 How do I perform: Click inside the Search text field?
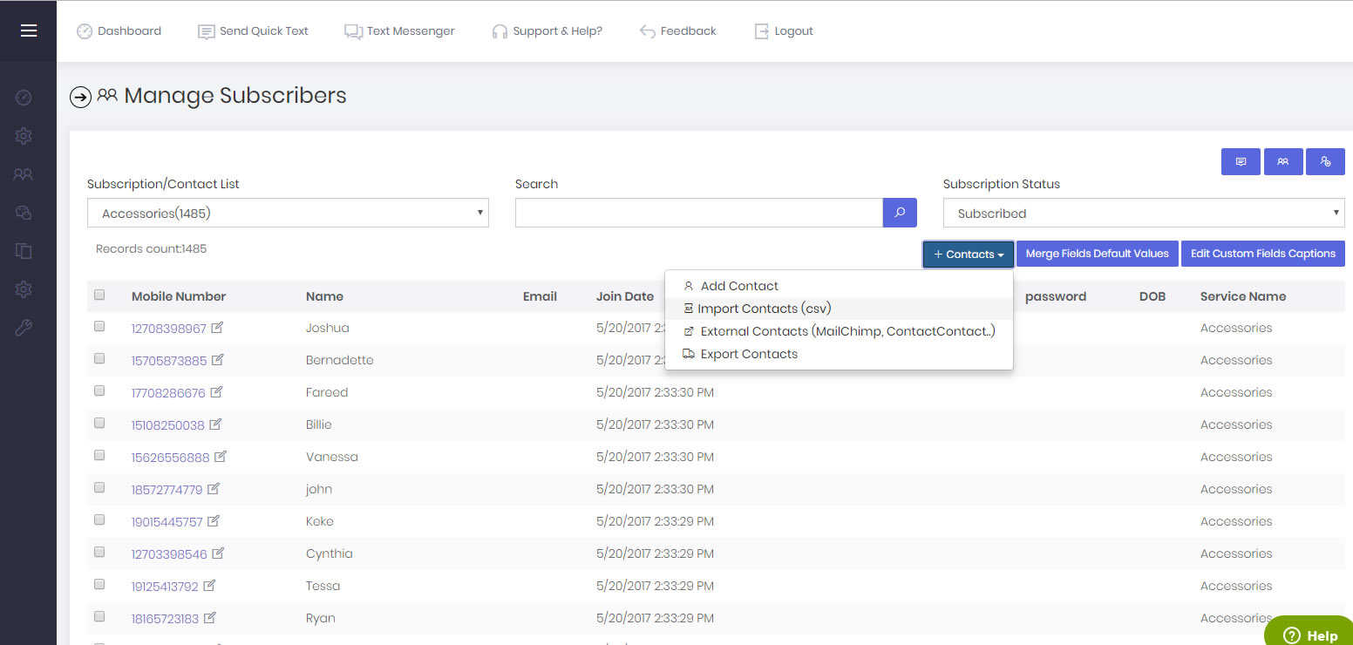[698, 213]
